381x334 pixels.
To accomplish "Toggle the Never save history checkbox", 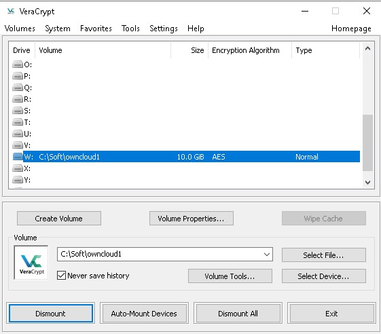I will (61, 276).
